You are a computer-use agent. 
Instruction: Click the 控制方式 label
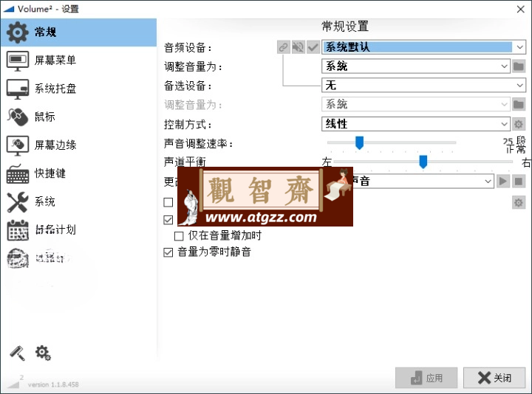pyautogui.click(x=188, y=125)
